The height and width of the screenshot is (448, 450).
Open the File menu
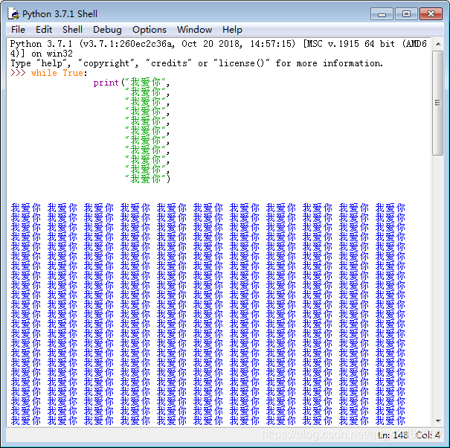click(18, 30)
